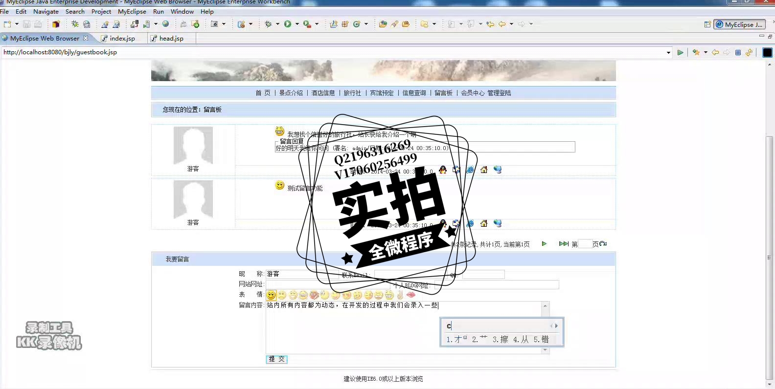Open the Window menu
The image size is (775, 389).
(182, 11)
